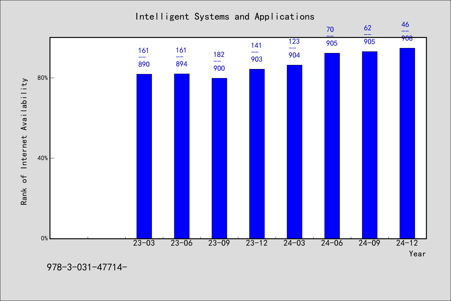Click the rank value 890
The image size is (451, 301).
(144, 64)
